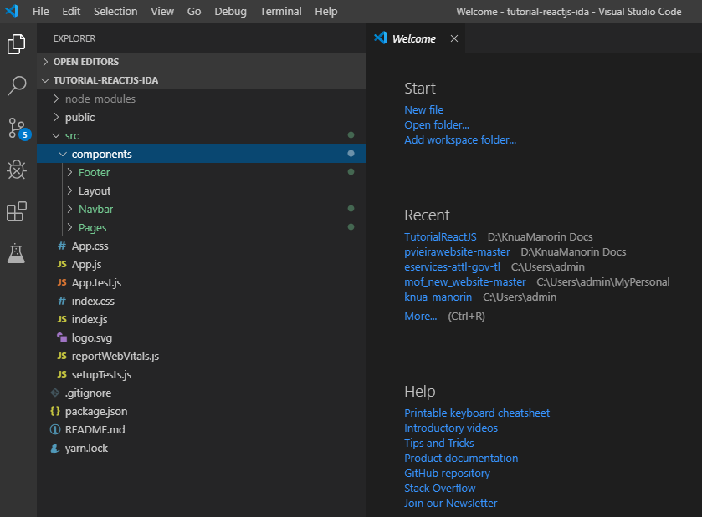
Task: Click the New file link
Action: [x=424, y=109]
